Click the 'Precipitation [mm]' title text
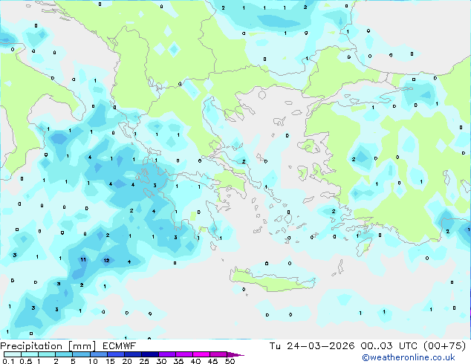This screenshot has width=471, height=364. pyautogui.click(x=48, y=346)
